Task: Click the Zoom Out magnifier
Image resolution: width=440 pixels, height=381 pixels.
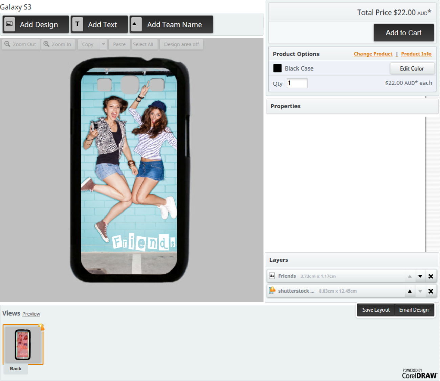Action: click(7, 44)
